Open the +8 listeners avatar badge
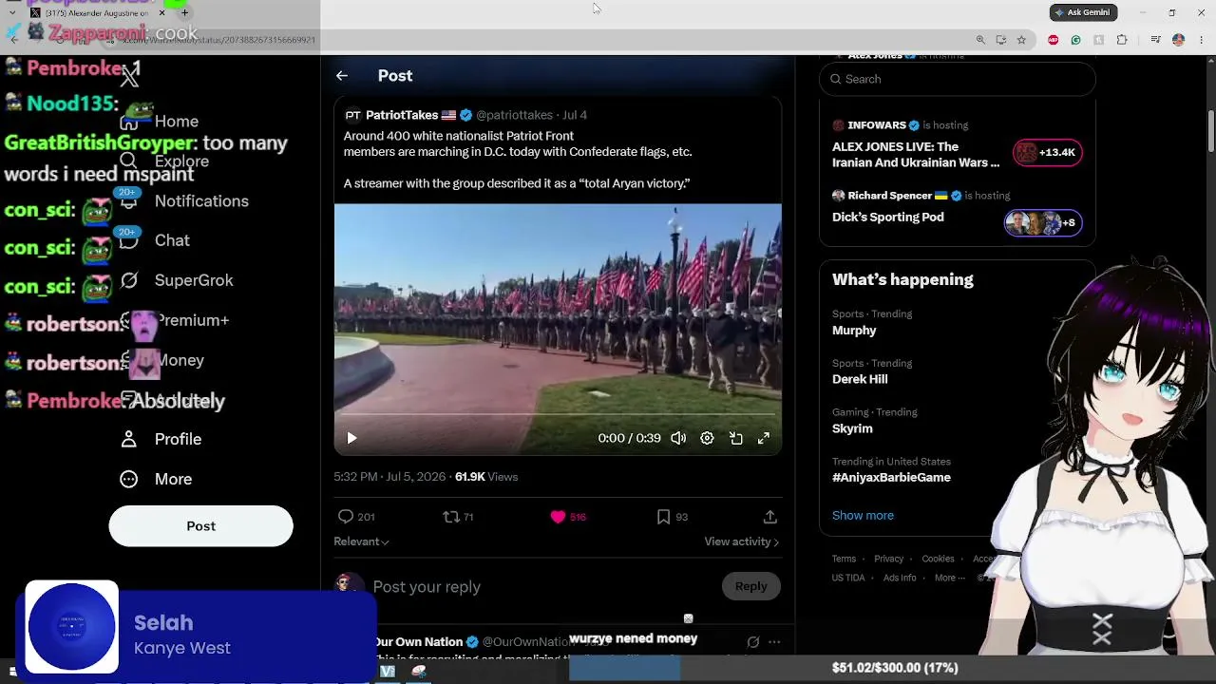This screenshot has width=1216, height=684. click(x=1043, y=222)
